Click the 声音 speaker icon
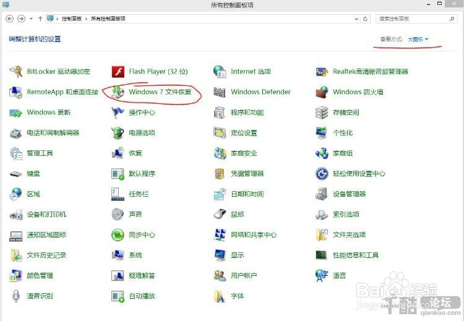464x321 pixels. (x=118, y=215)
